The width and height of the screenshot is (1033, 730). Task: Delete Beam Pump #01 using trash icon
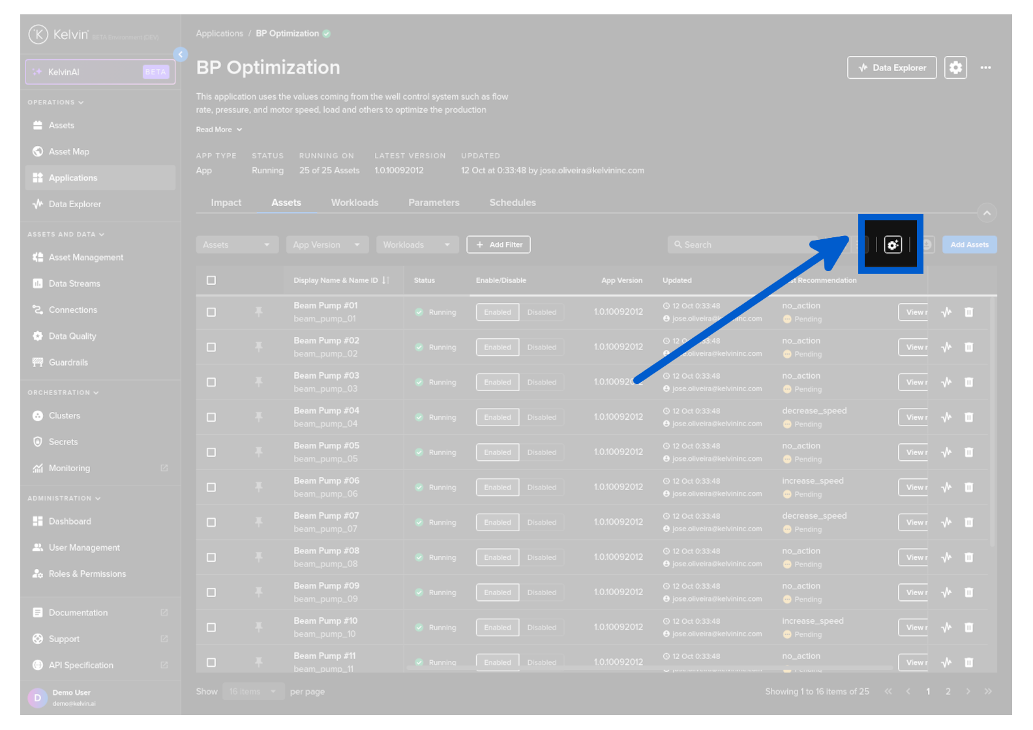[968, 312]
